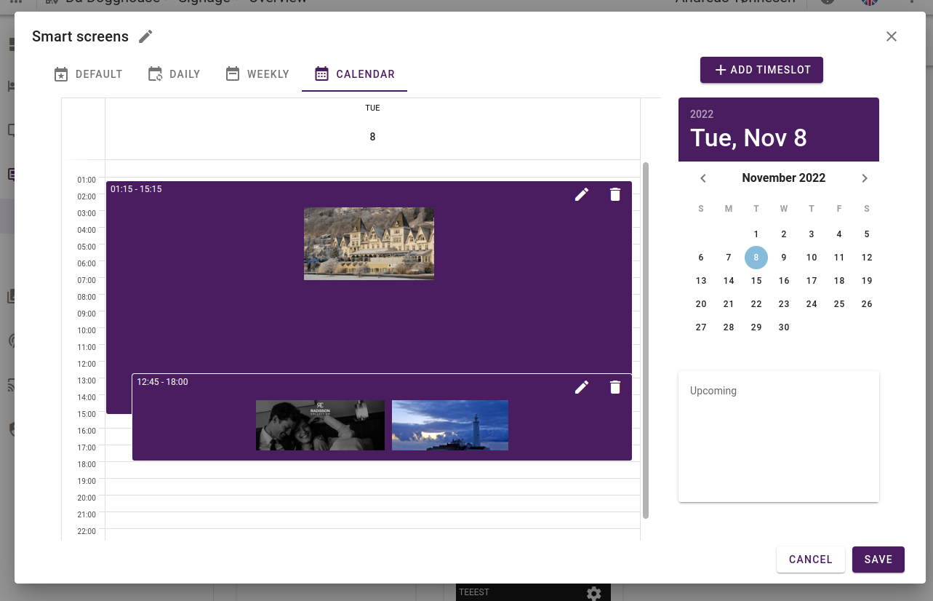Save the Smart screens schedule
The width and height of the screenshot is (933, 601).
(x=878, y=560)
